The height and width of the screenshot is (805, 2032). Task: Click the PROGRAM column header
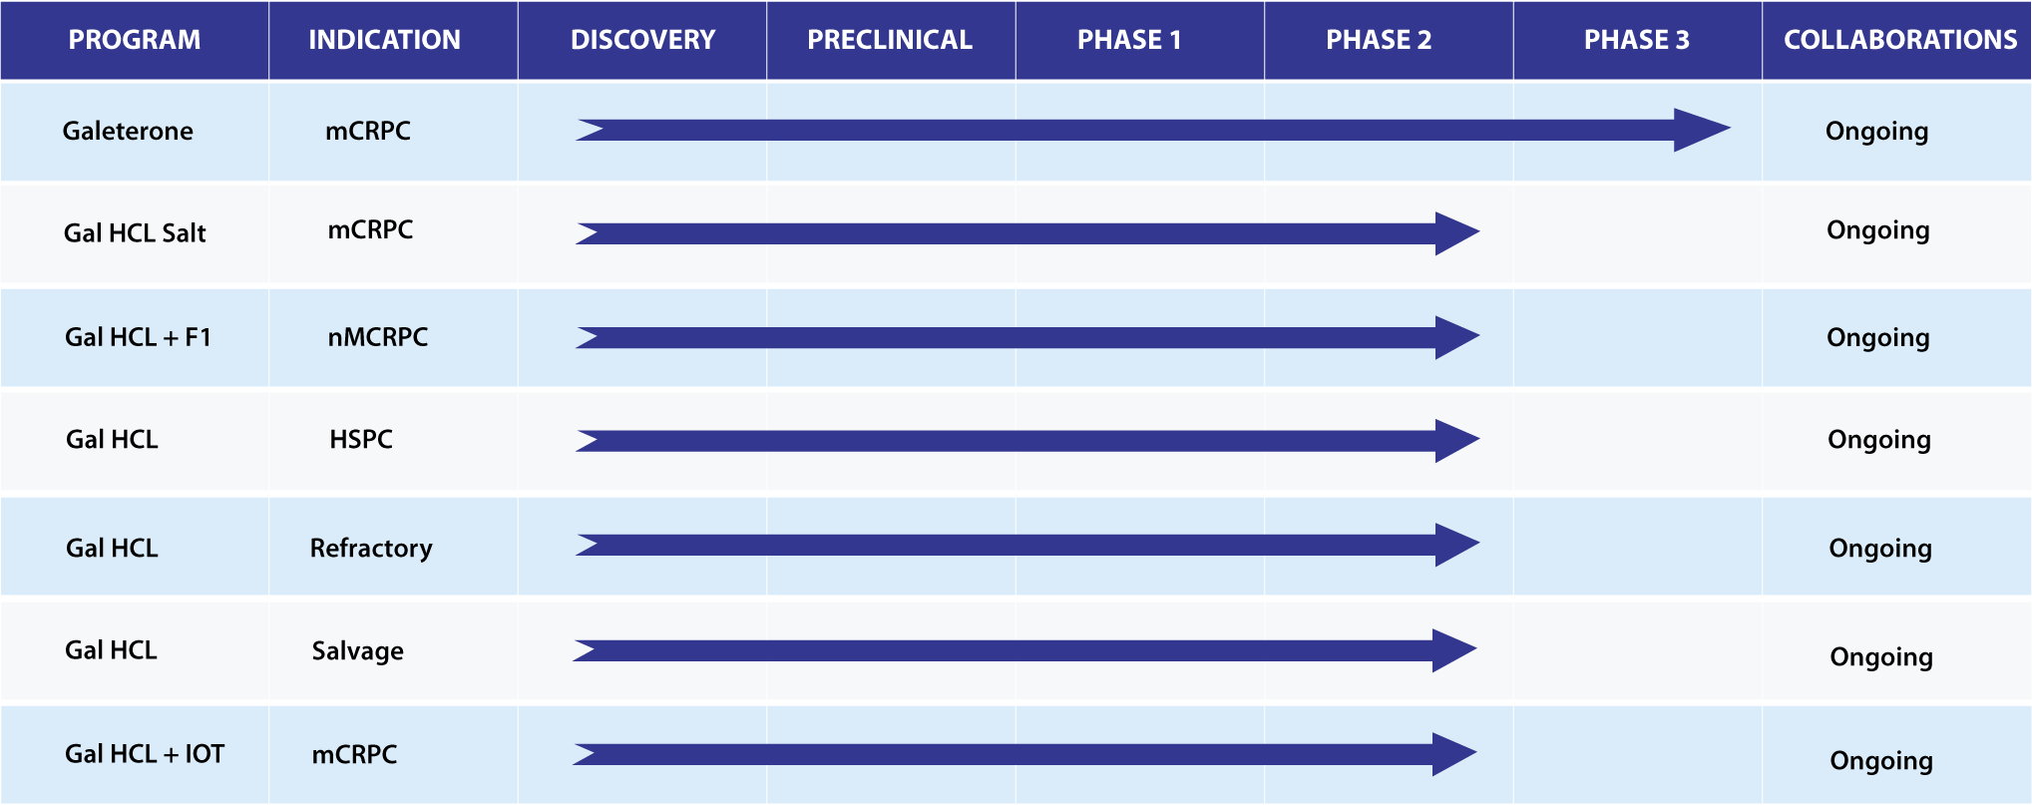[135, 40]
